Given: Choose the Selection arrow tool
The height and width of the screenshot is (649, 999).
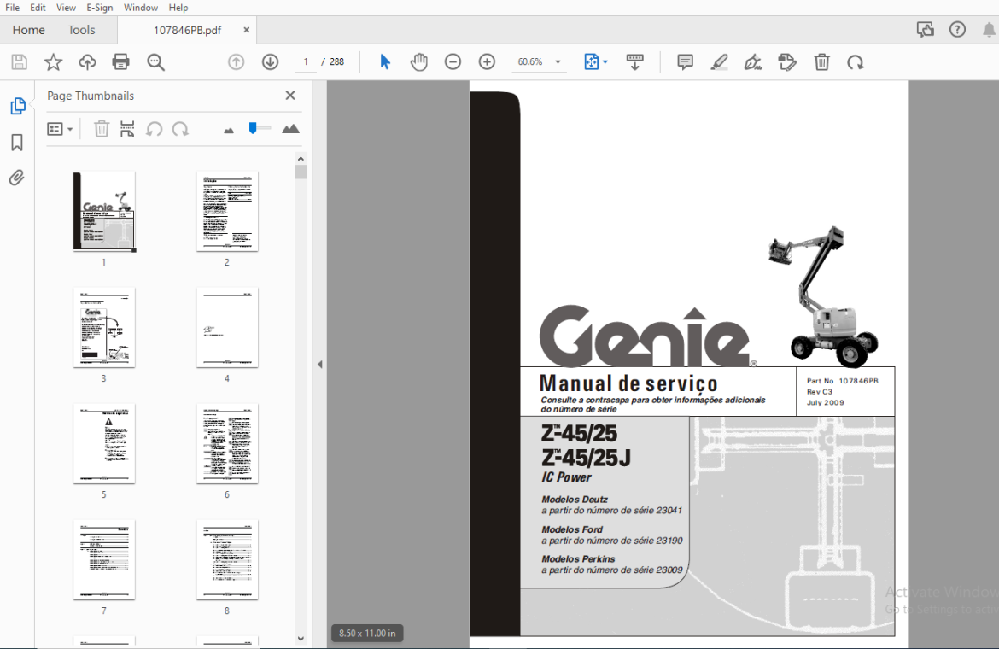Looking at the screenshot, I should (385, 61).
